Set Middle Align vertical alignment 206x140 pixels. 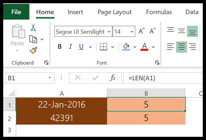(181, 31)
